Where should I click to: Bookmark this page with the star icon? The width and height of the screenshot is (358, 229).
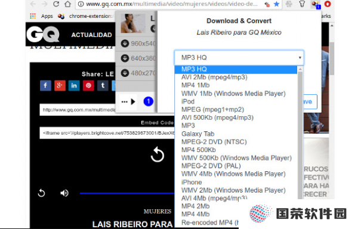(x=276, y=4)
